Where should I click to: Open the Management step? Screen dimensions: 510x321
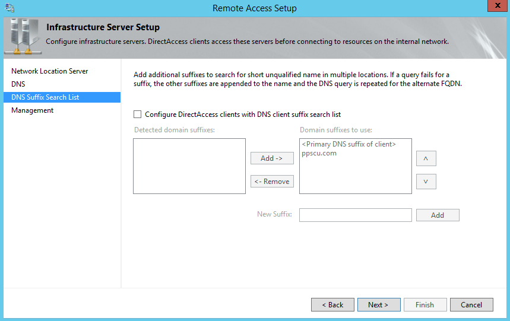pos(32,110)
